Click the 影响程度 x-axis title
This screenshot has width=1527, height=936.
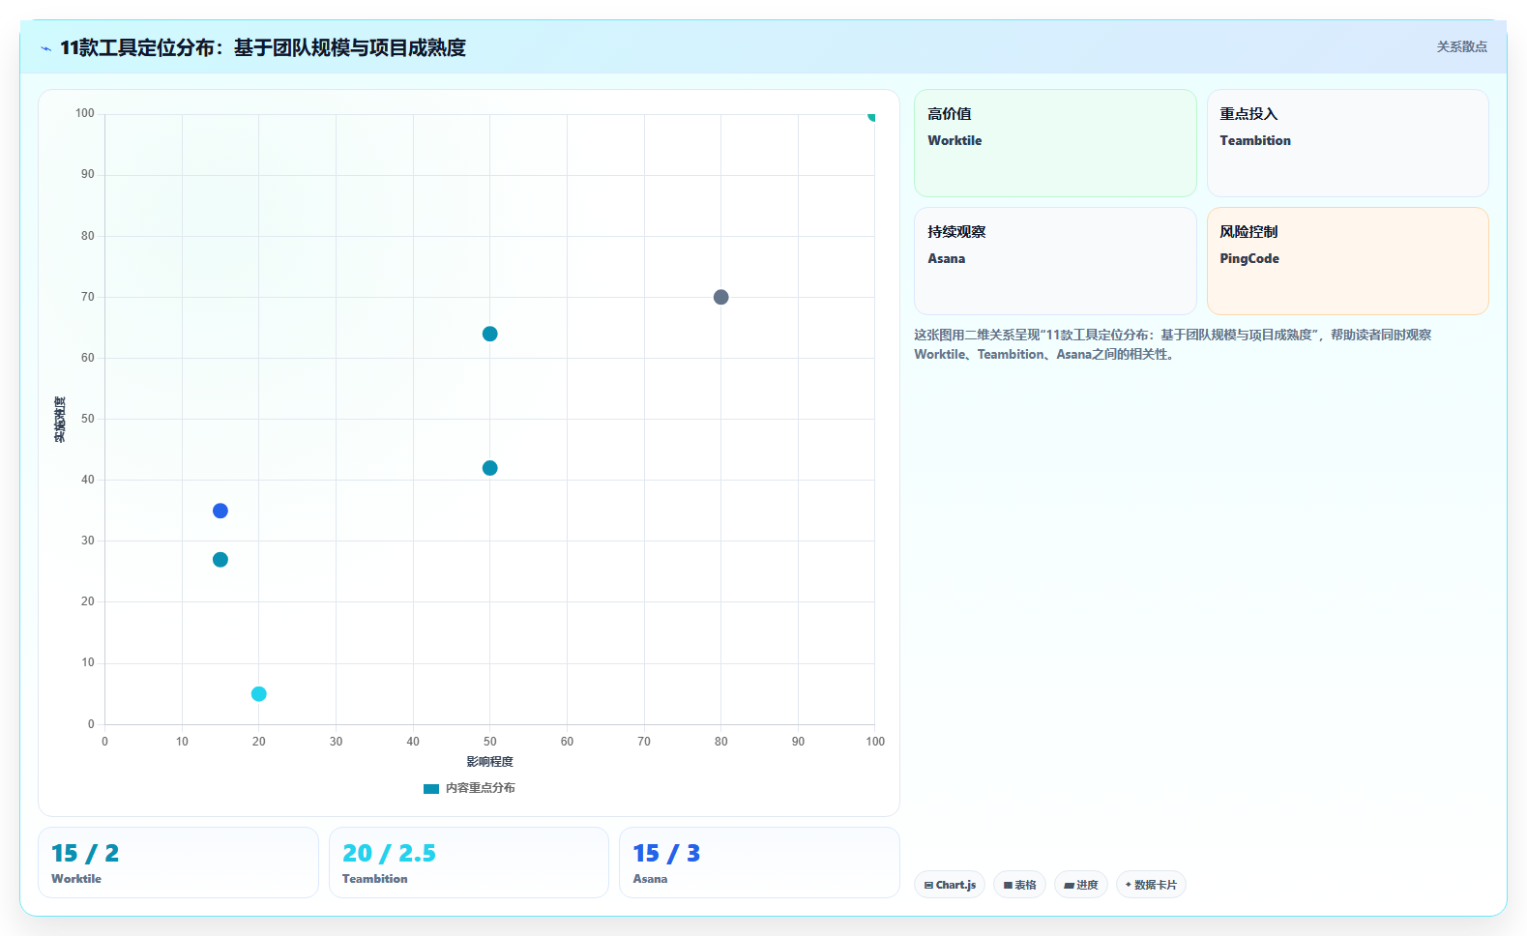490,762
